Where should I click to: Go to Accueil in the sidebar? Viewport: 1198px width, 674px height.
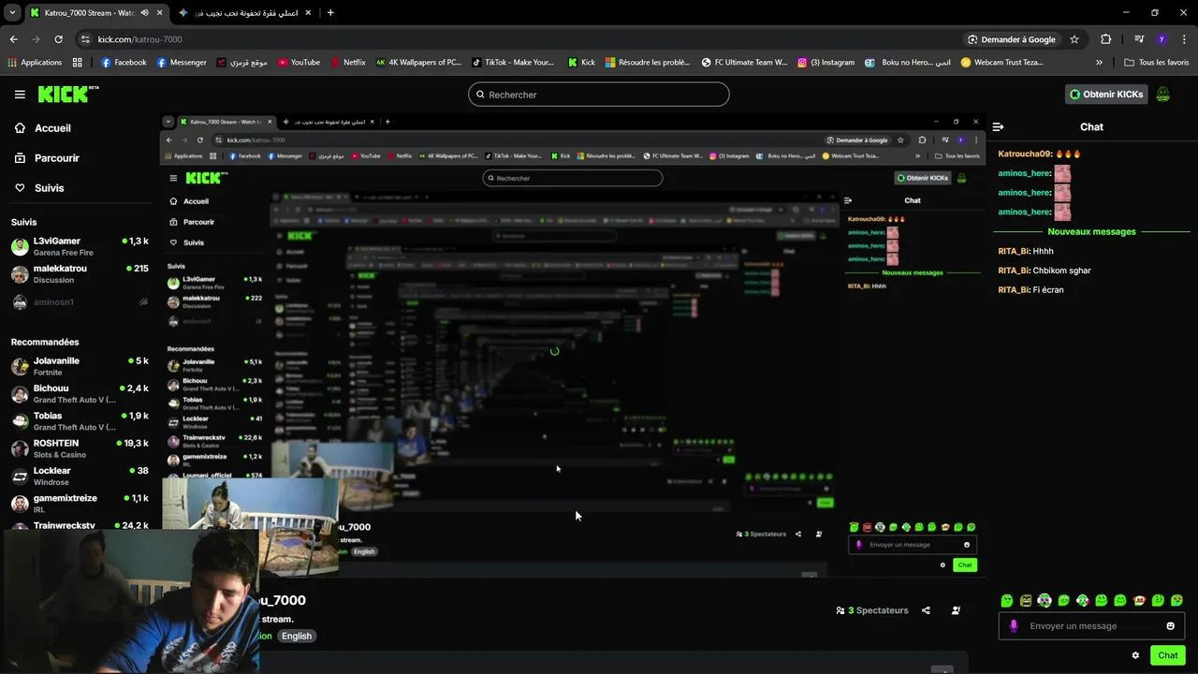pos(43,128)
